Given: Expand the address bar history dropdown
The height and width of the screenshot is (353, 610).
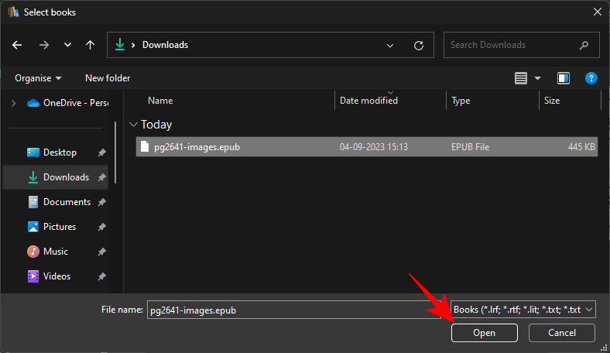Looking at the screenshot, I should tap(391, 45).
